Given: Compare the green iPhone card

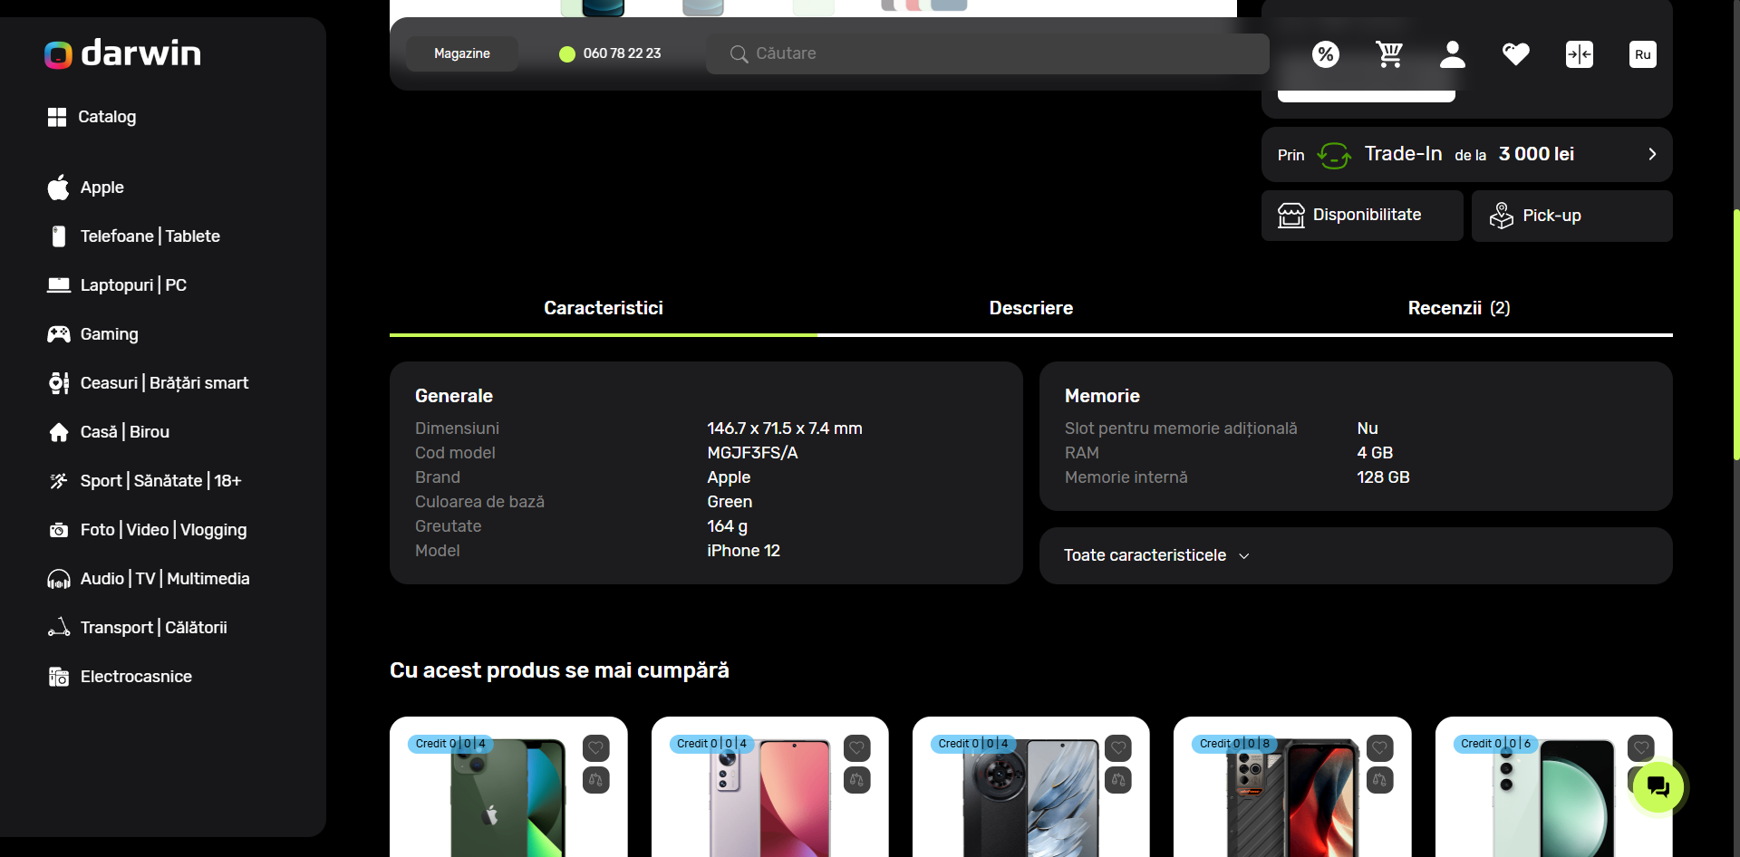Looking at the screenshot, I should coord(595,780).
